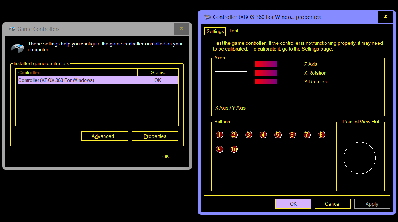The height and width of the screenshot is (222, 398).
Task: Open Properties for the selected controller
Action: click(x=155, y=136)
